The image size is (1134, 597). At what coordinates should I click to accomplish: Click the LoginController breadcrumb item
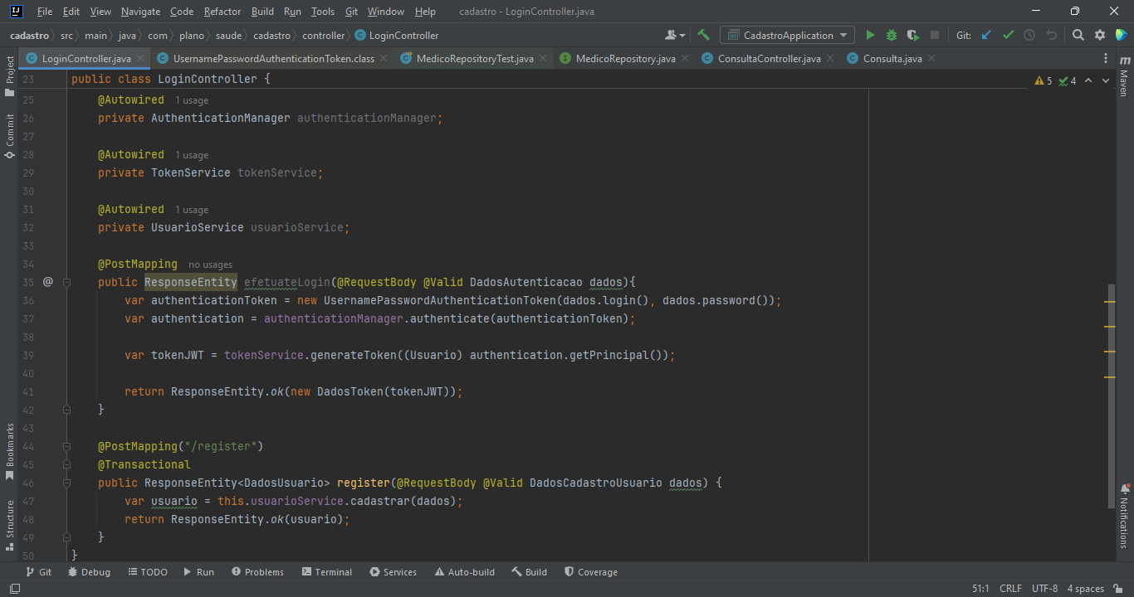(x=397, y=36)
